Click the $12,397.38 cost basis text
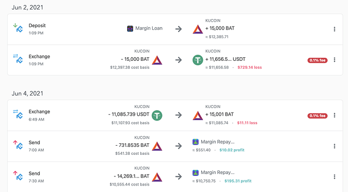This screenshot has height=192, width=348. click(130, 67)
